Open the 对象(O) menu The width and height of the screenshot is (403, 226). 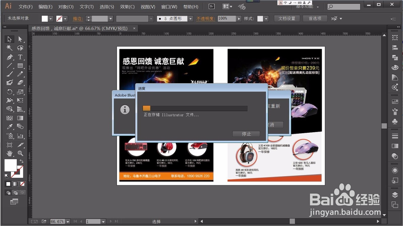tap(66, 7)
